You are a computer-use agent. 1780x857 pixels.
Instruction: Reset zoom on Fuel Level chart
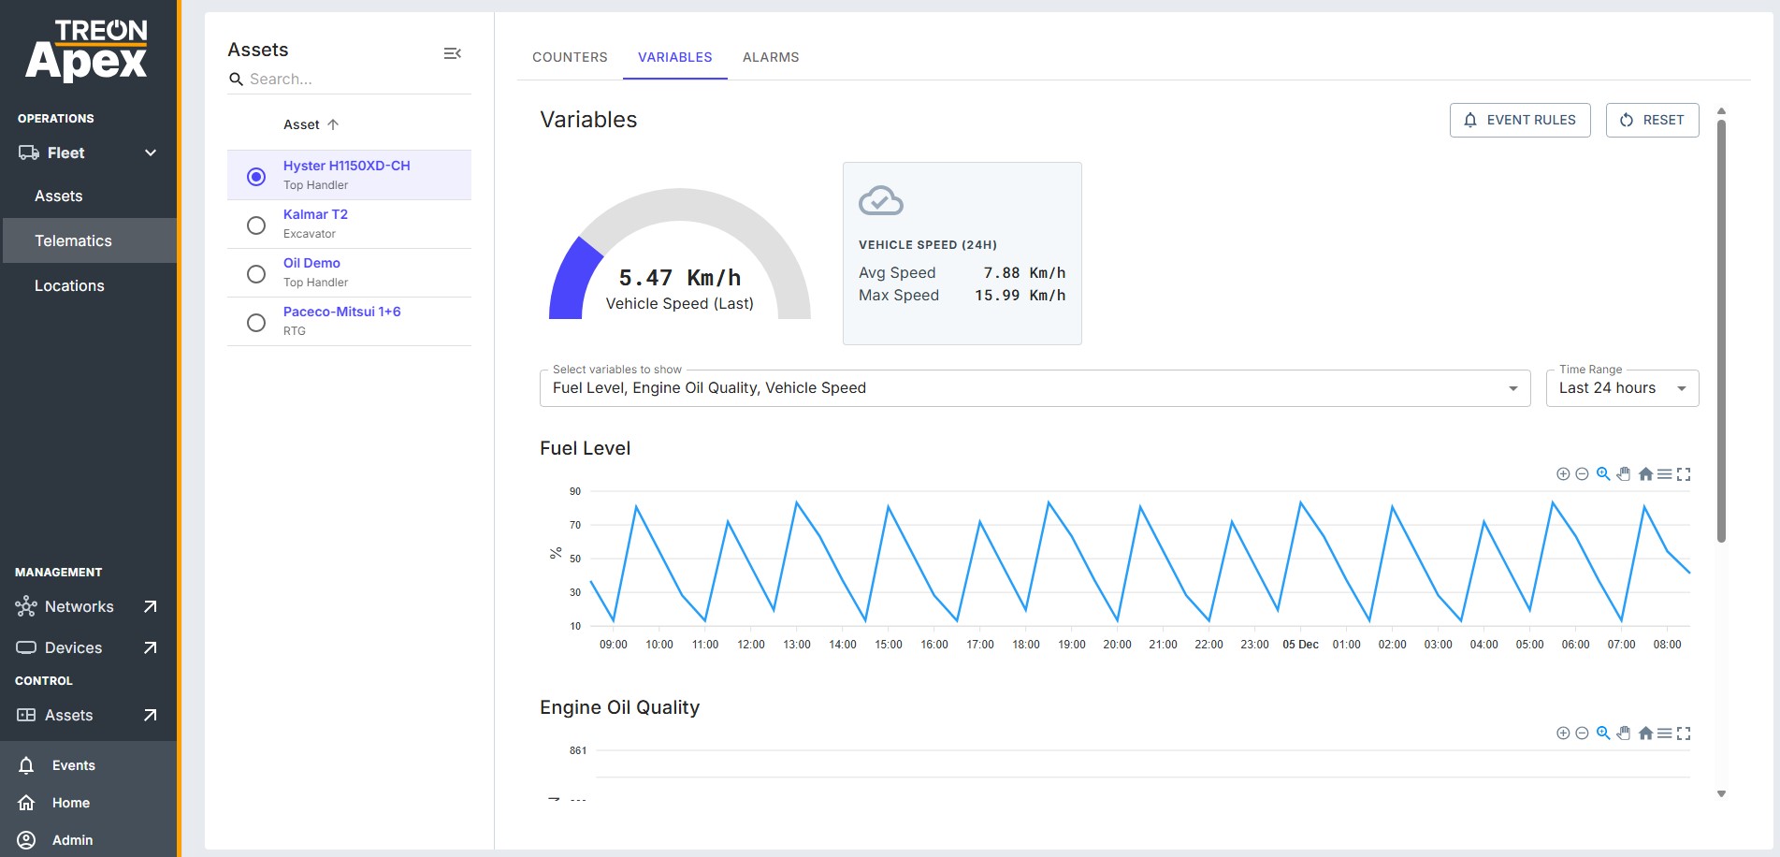point(1645,474)
